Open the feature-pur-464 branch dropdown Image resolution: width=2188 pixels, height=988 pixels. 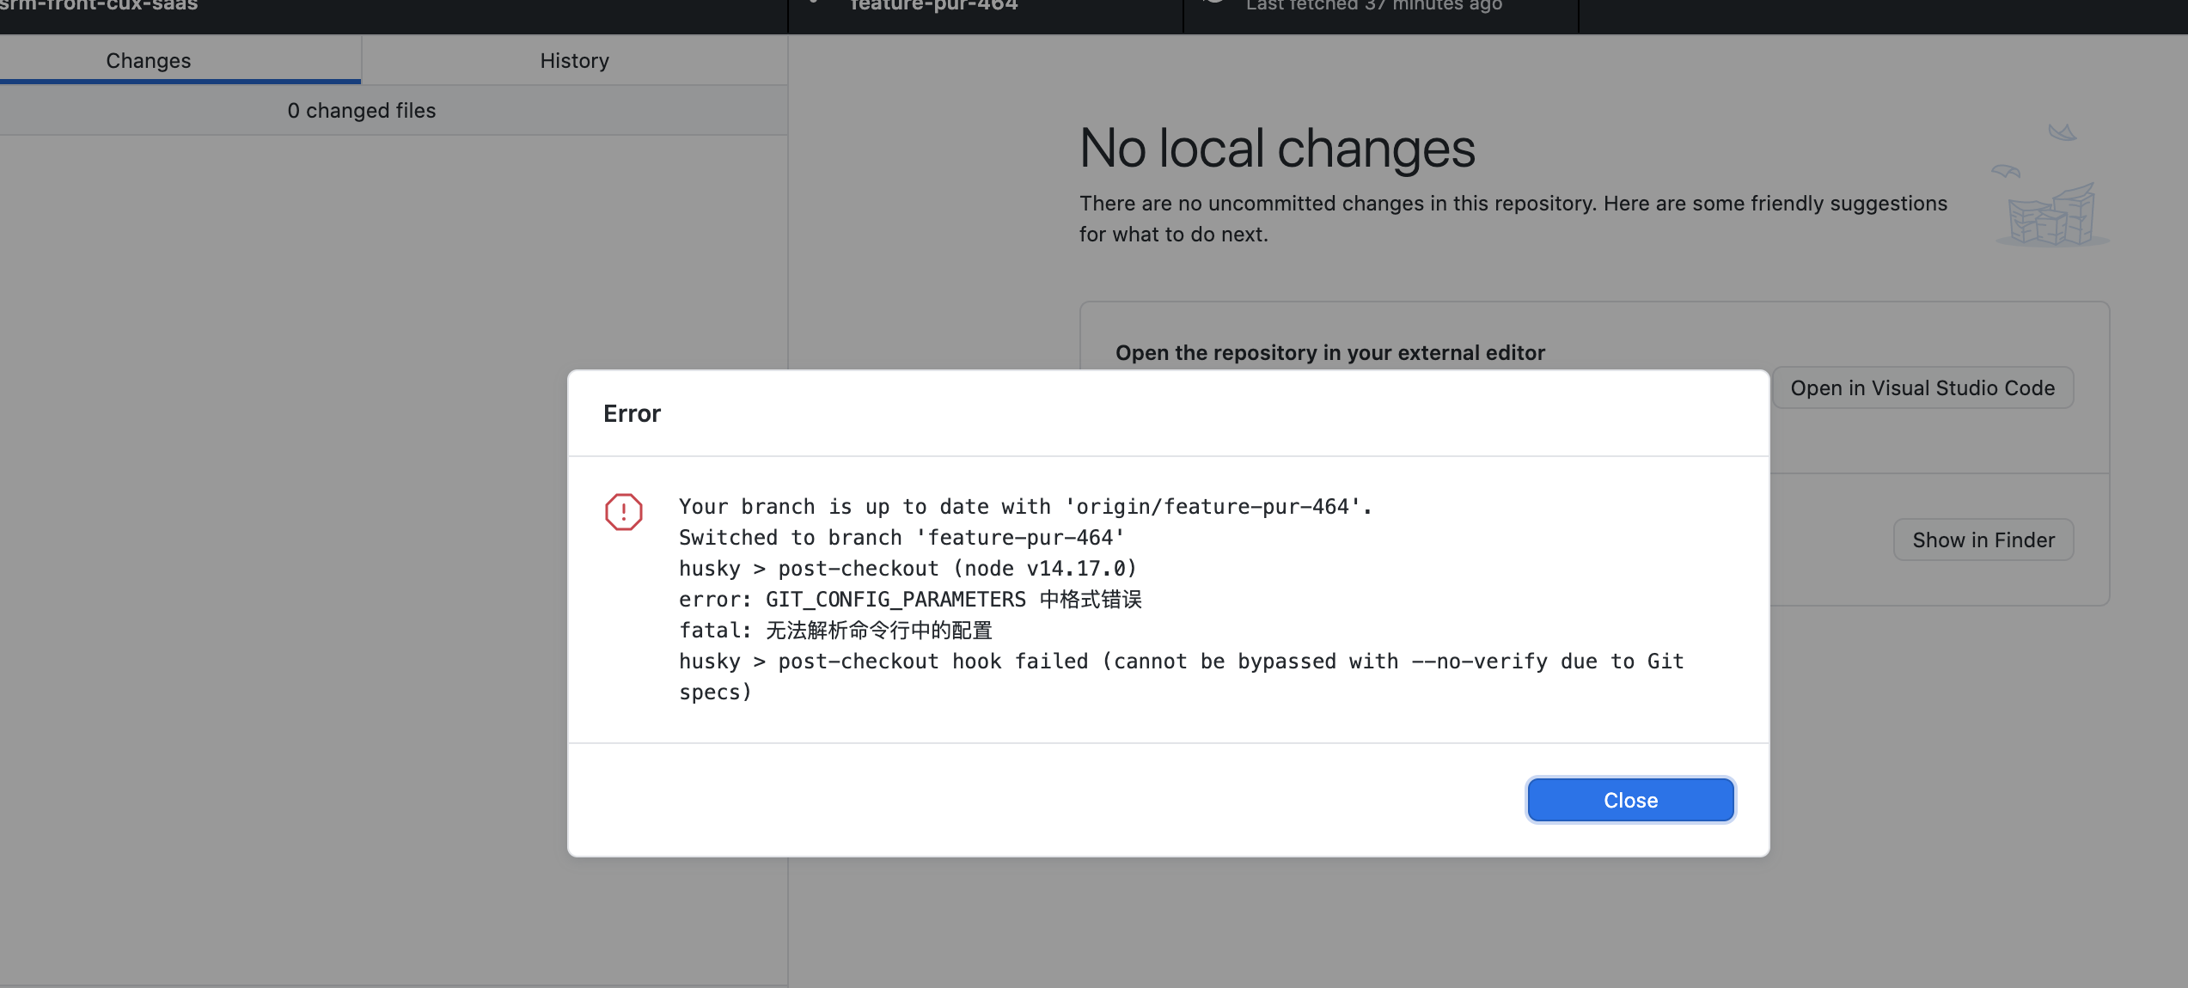932,5
